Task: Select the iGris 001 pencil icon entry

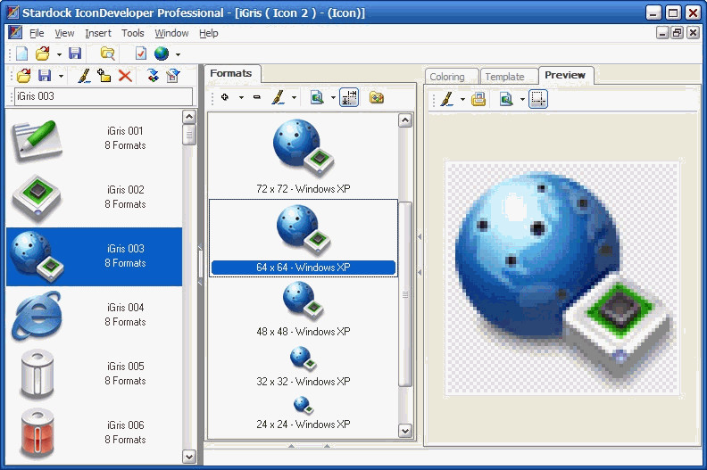Action: (x=95, y=139)
